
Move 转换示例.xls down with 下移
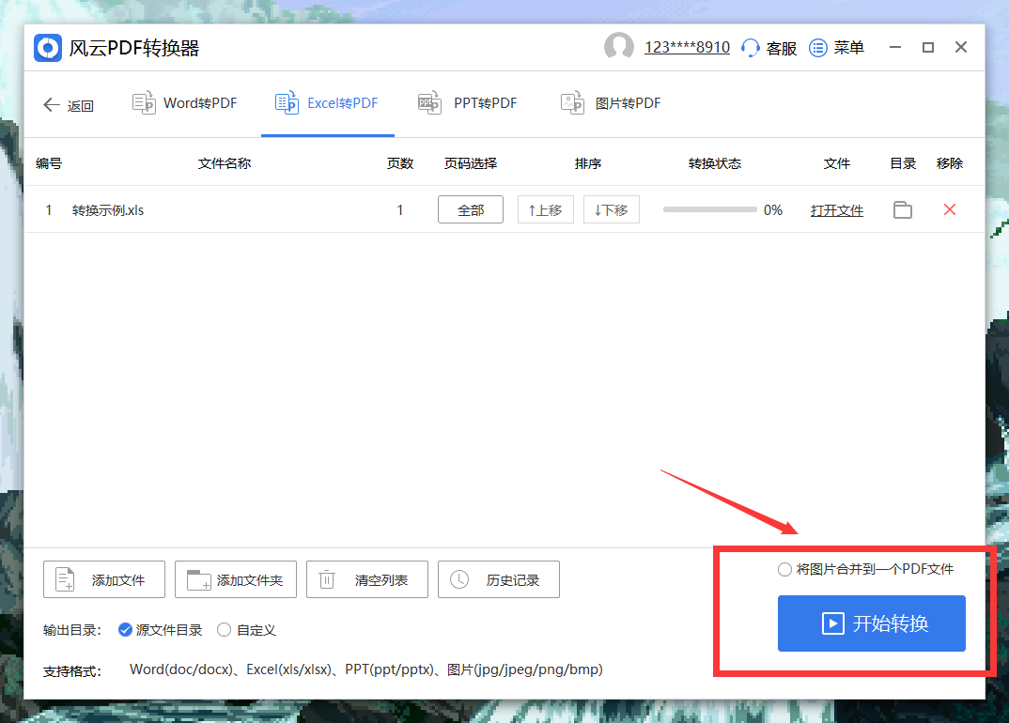coord(612,209)
